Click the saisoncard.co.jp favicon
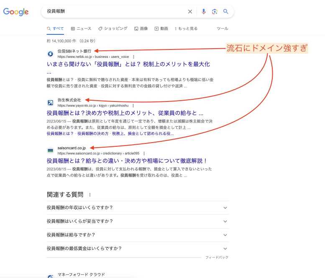 50,151
